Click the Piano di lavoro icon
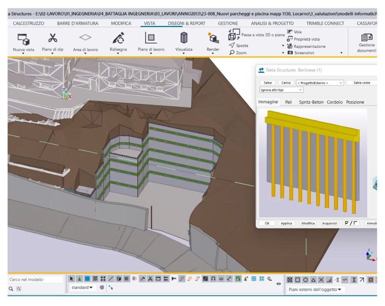Screen dimensions: 385x306 click(151, 39)
